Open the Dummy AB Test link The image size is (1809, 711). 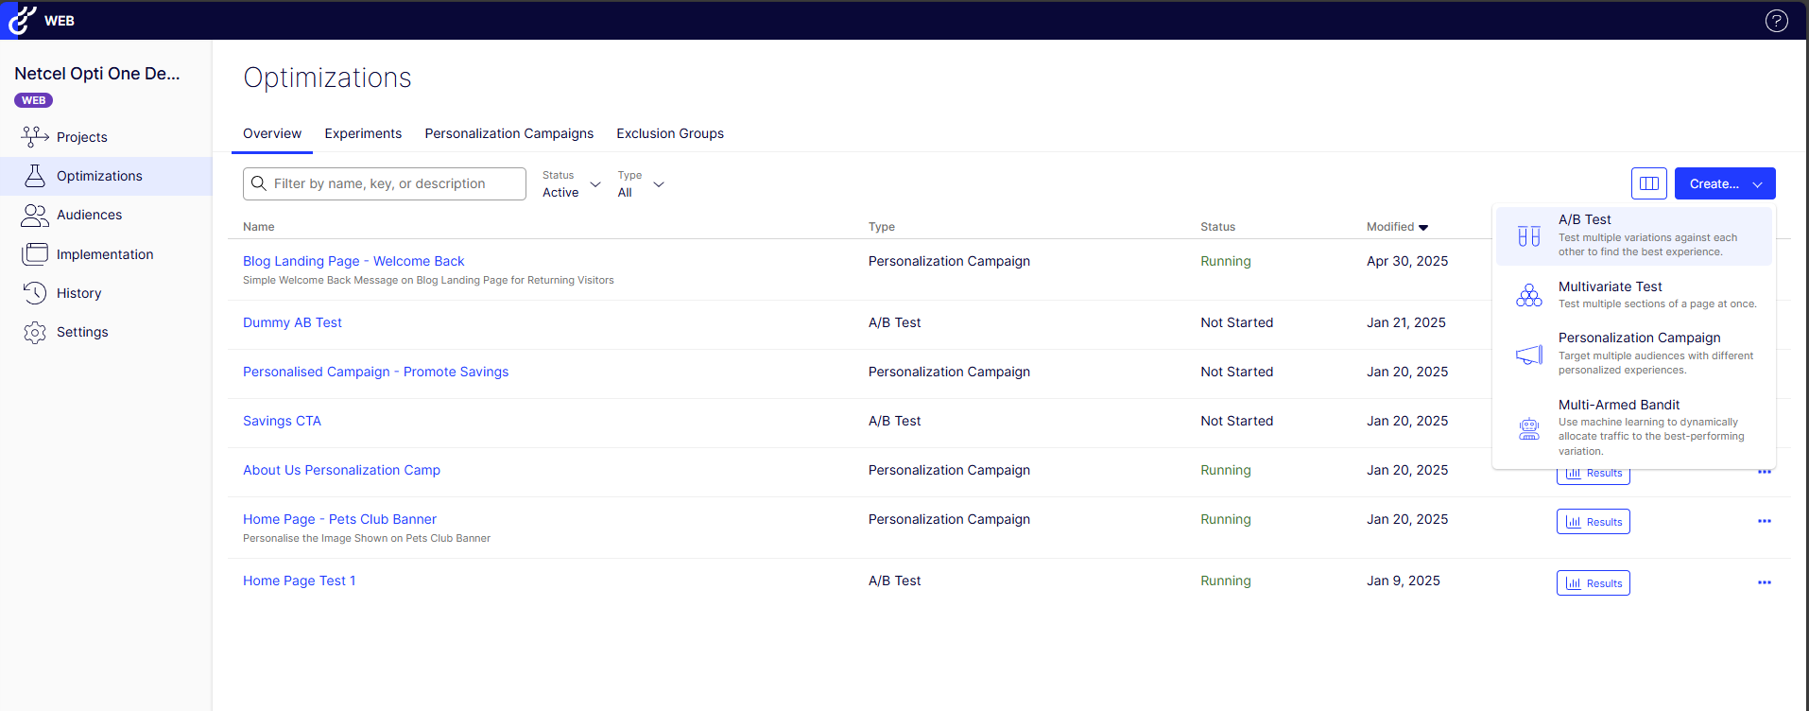292,322
